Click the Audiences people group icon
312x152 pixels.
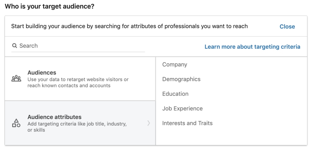click(x=16, y=79)
